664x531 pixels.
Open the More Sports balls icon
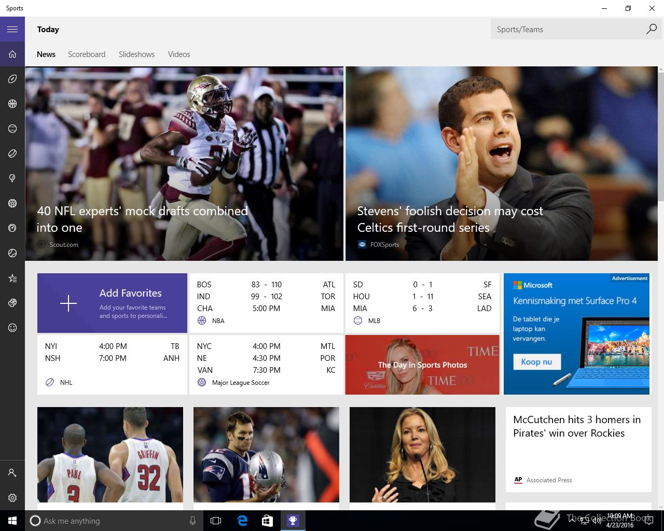[x=12, y=303]
